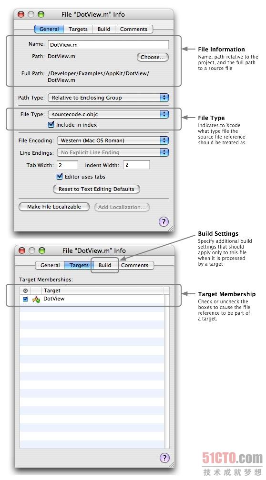The height and width of the screenshot is (480, 266).
Task: Select the DotView row in target list
Action: coord(92,299)
